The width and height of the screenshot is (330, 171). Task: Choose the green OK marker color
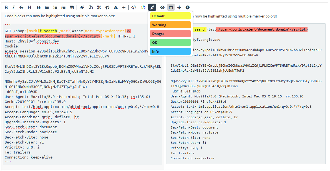170,42
